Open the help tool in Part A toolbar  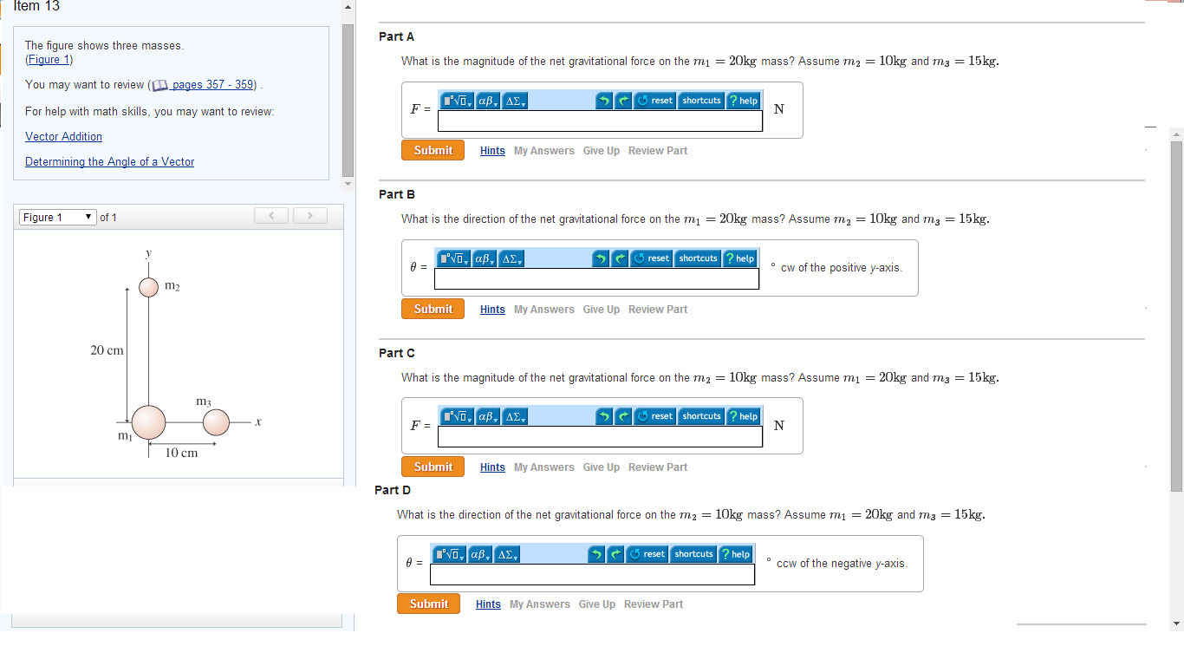click(x=743, y=100)
